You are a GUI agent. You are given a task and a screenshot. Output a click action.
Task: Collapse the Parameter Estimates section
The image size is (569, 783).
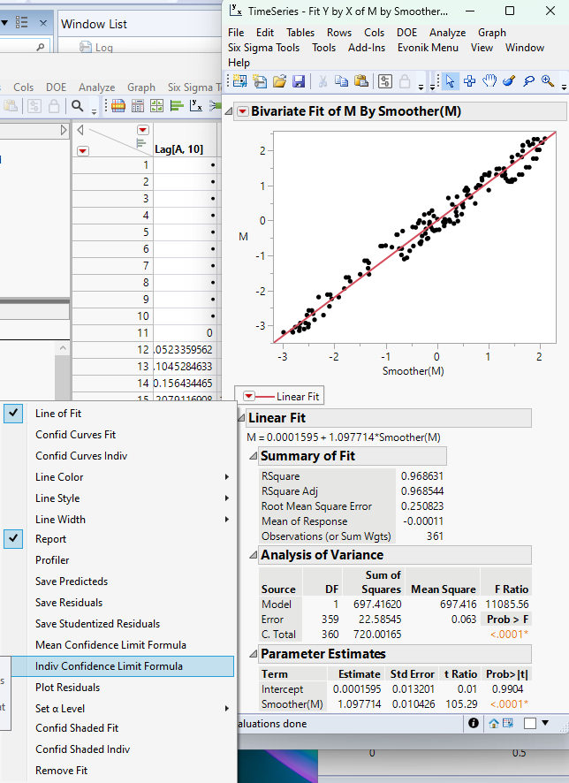click(254, 654)
